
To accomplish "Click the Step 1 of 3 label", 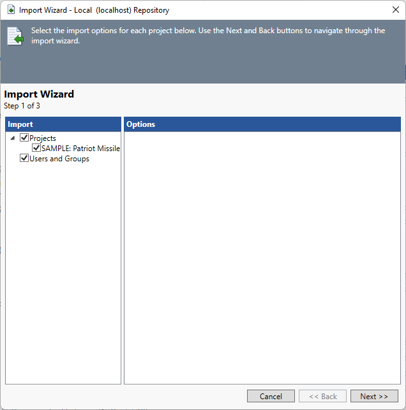I will click(22, 106).
